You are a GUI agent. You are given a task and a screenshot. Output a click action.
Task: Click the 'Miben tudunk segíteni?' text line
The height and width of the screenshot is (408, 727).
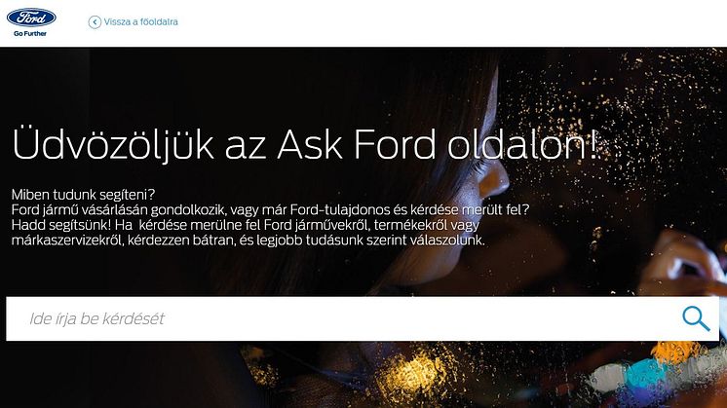(x=84, y=195)
